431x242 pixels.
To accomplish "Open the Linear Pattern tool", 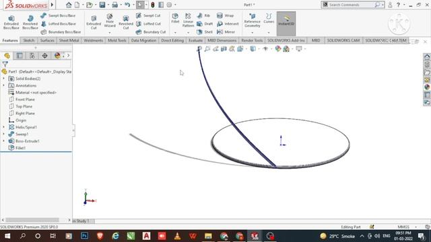I will [x=189, y=20].
